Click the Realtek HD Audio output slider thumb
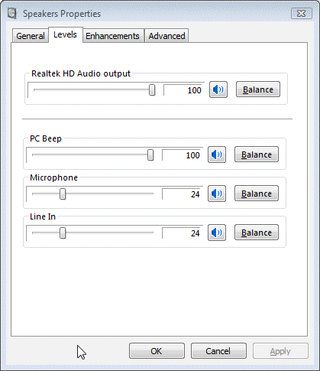 (x=152, y=90)
